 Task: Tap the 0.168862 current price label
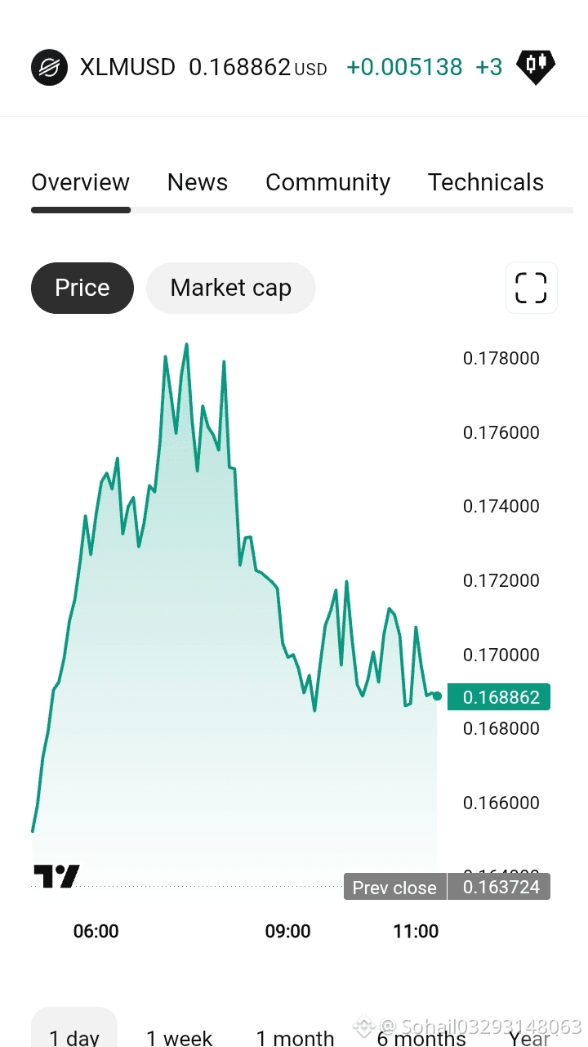coord(499,697)
